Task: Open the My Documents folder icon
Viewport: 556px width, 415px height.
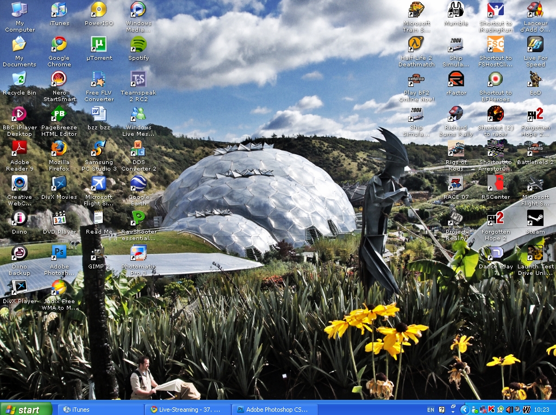Action: coord(20,45)
